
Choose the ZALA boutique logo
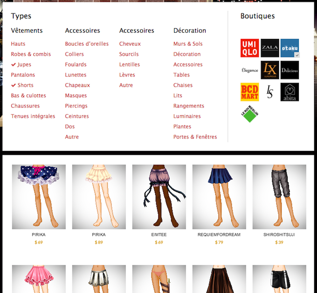[x=270, y=48]
